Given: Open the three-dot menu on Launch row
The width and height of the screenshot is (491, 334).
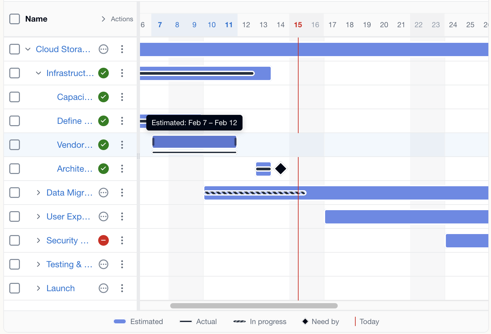Looking at the screenshot, I should (x=122, y=288).
